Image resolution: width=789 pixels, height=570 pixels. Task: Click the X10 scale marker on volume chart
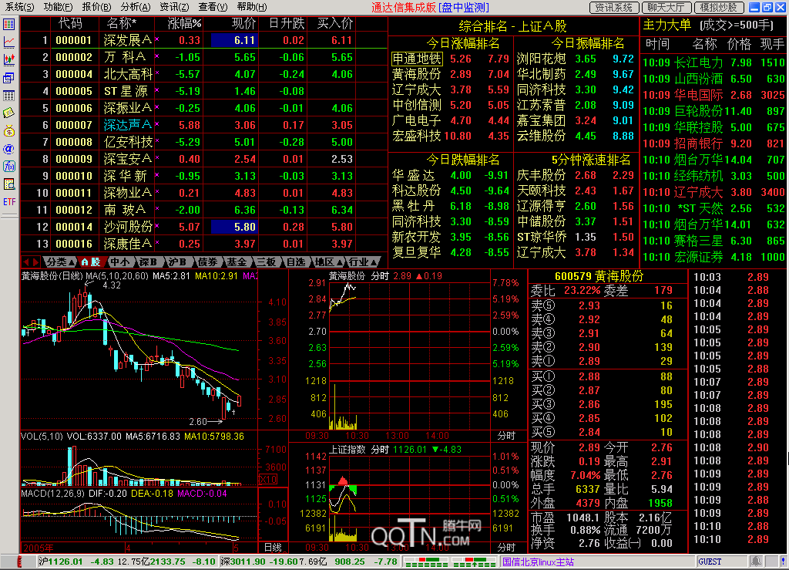coord(267,479)
